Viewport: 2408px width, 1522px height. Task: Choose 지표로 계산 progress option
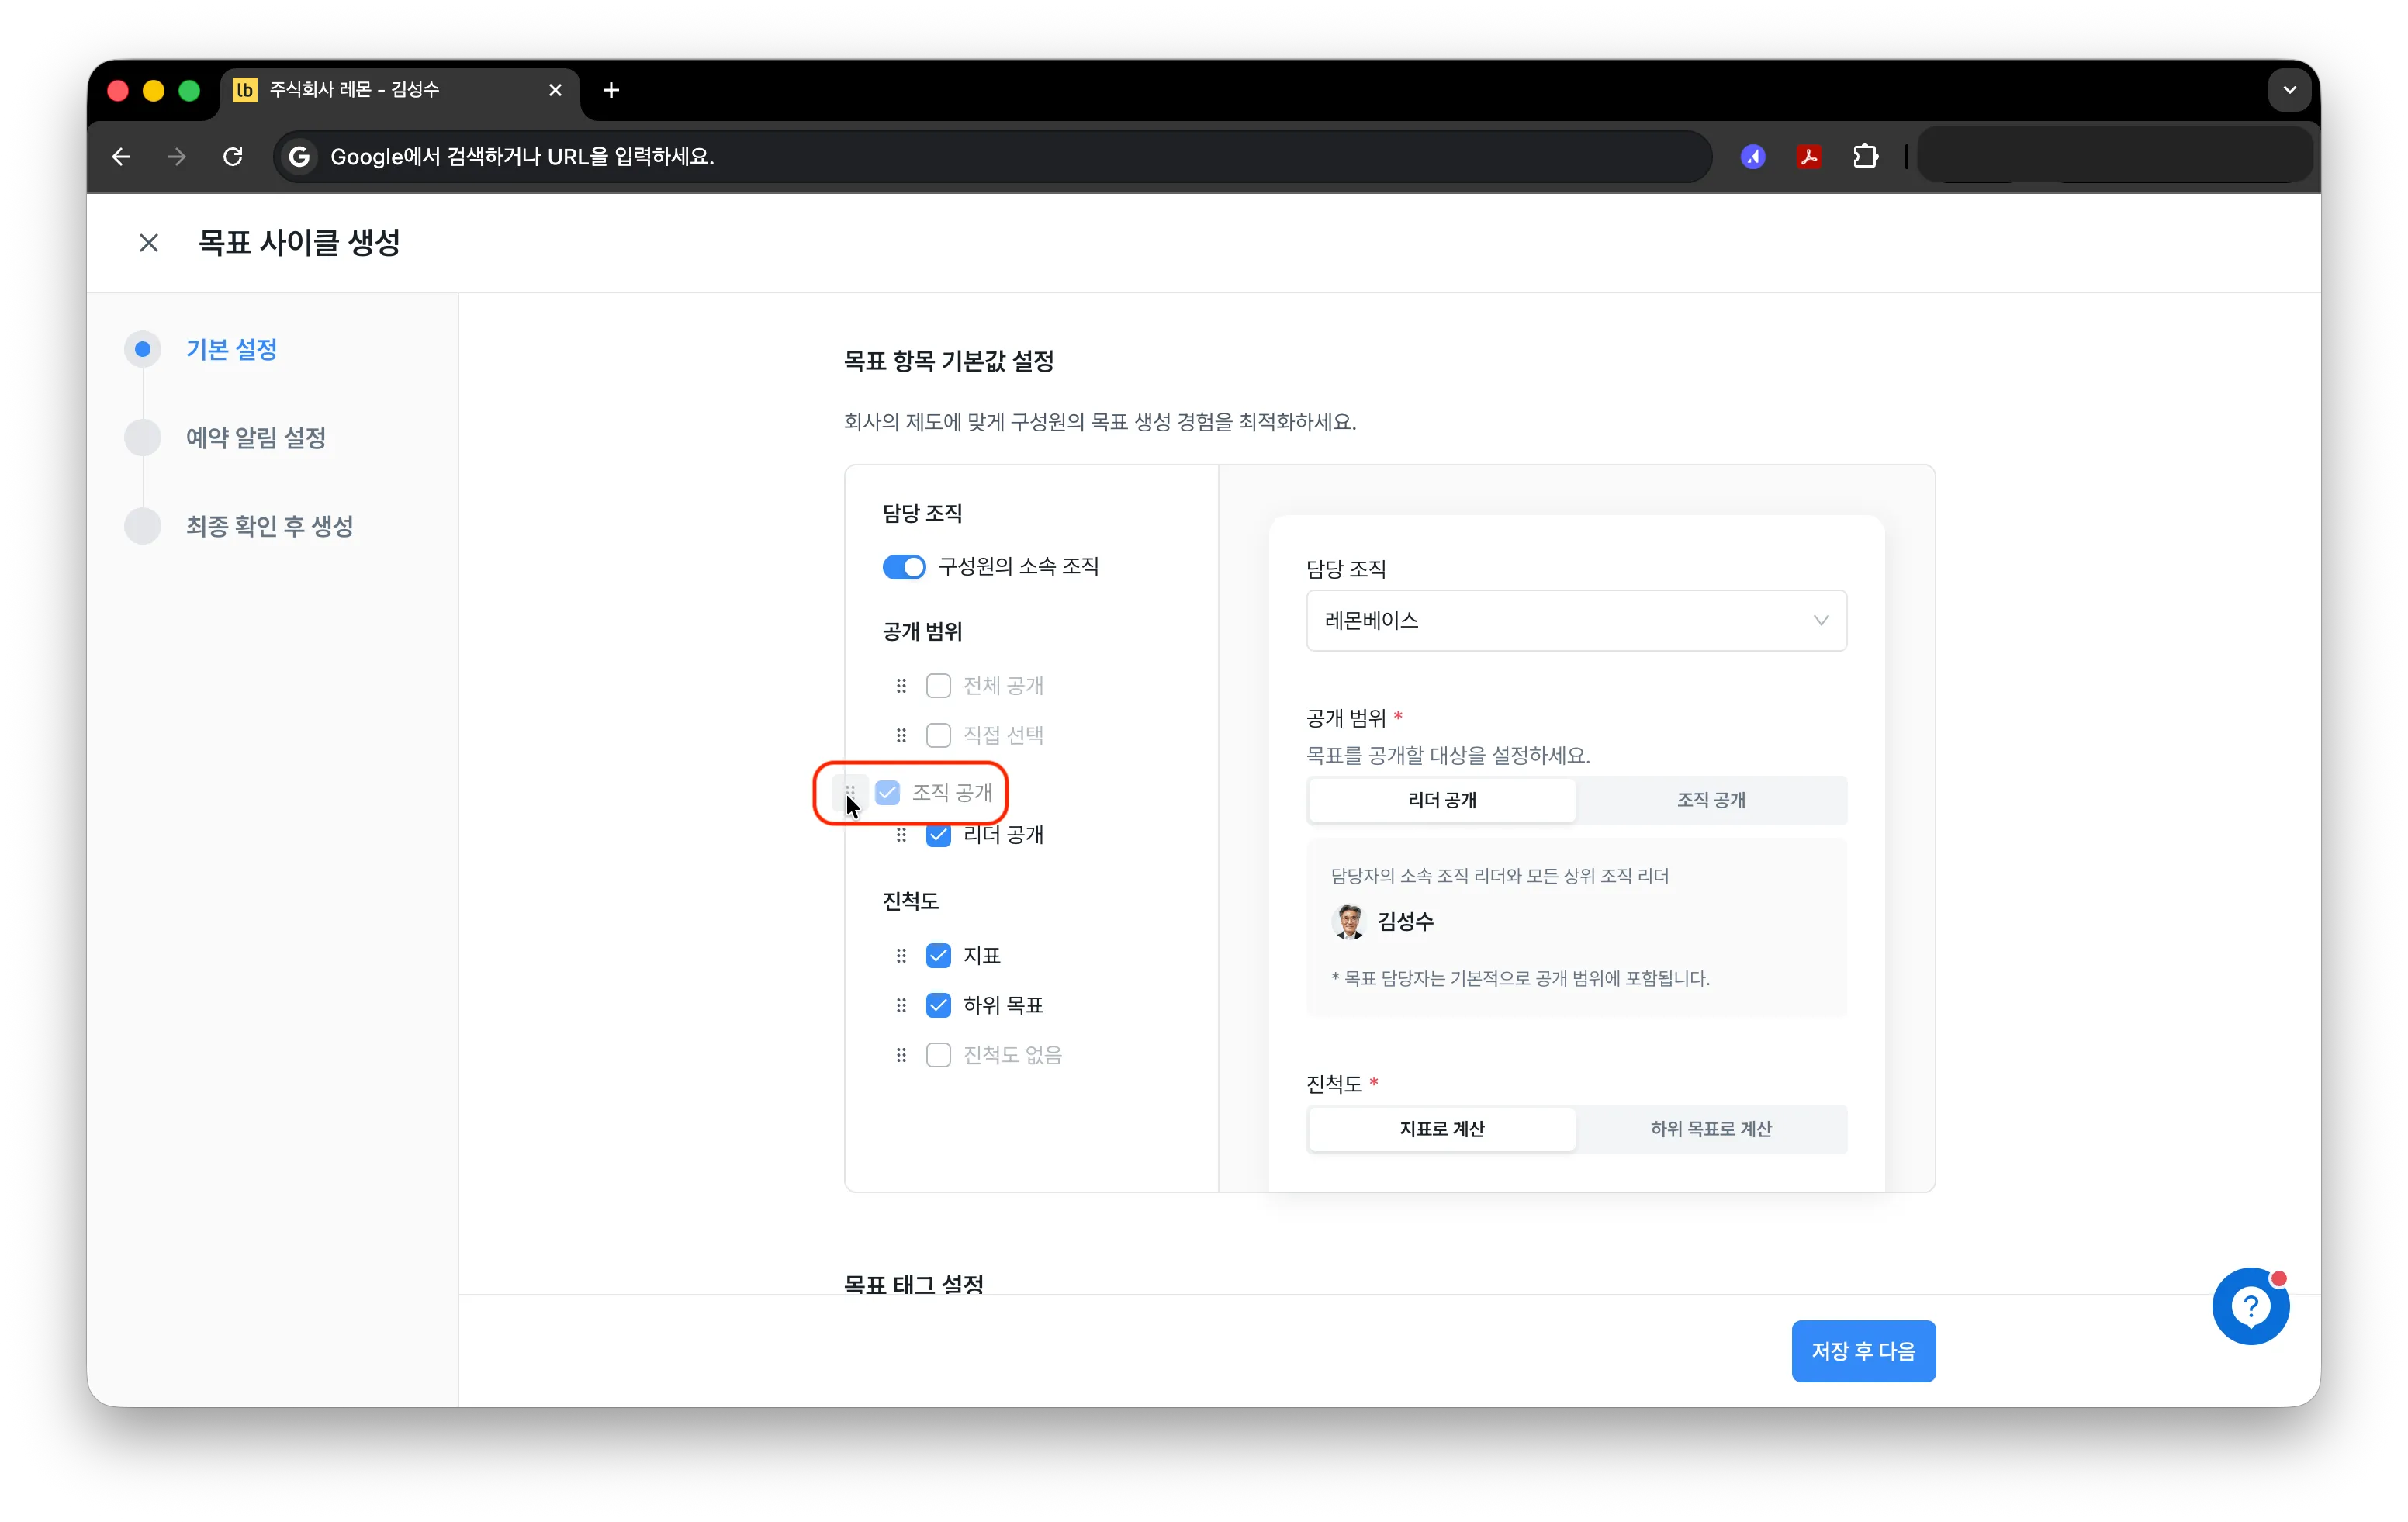pyautogui.click(x=1441, y=1129)
